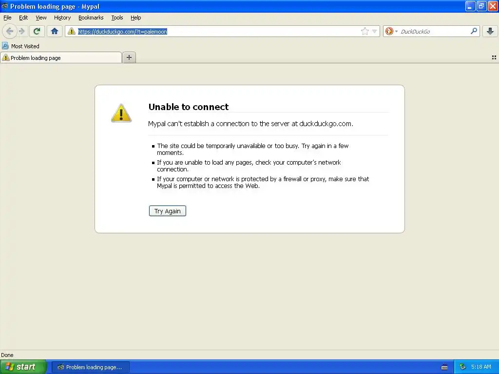The height and width of the screenshot is (374, 499).
Task: Open the View menu
Action: pyautogui.click(x=41, y=18)
